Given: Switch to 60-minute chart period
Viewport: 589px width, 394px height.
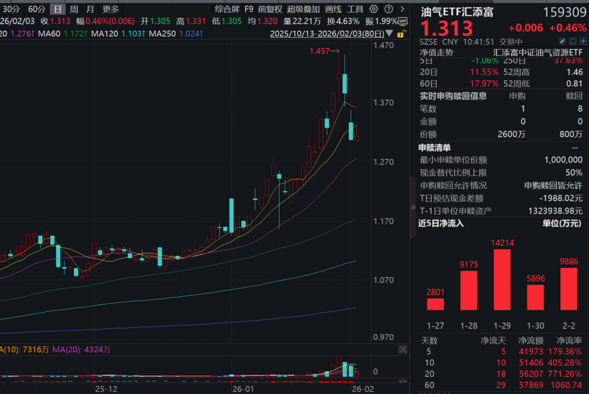Looking at the screenshot, I should pos(37,9).
